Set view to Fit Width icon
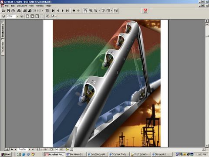209x157 pixels. [x=37, y=16]
